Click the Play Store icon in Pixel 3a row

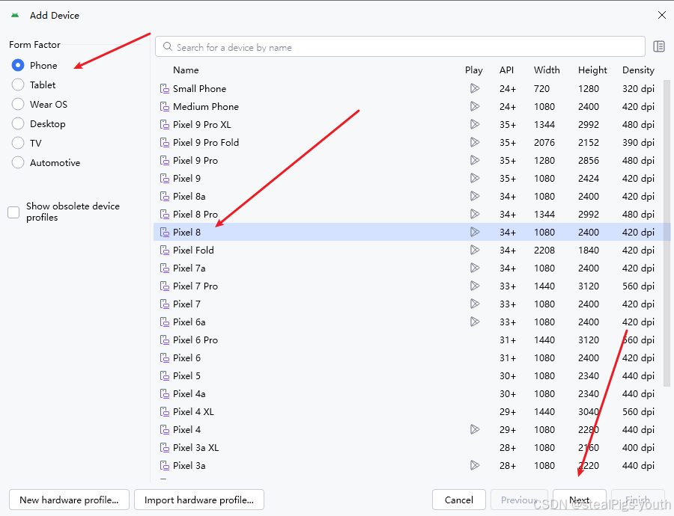coord(475,466)
